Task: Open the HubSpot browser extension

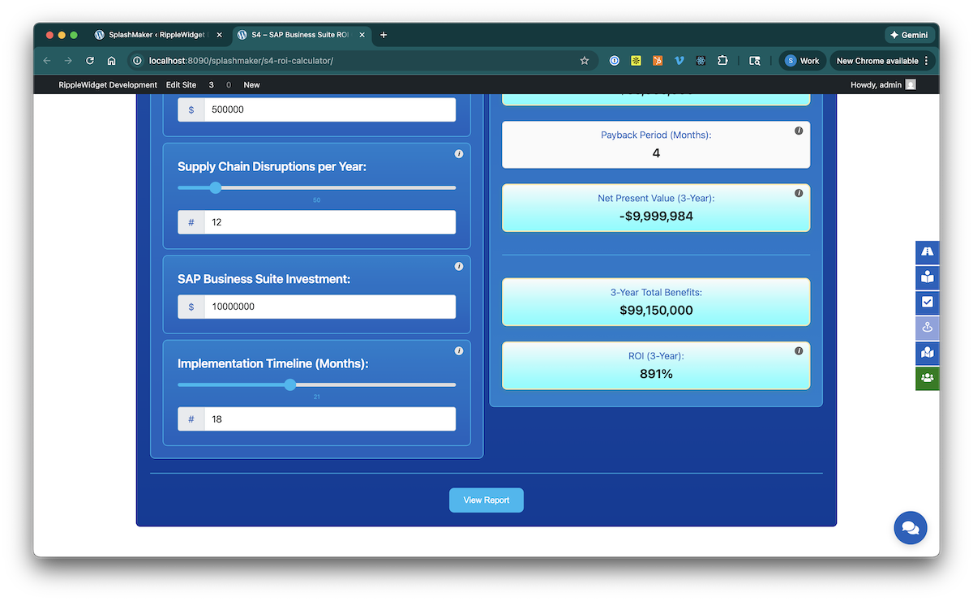Action: (658, 61)
